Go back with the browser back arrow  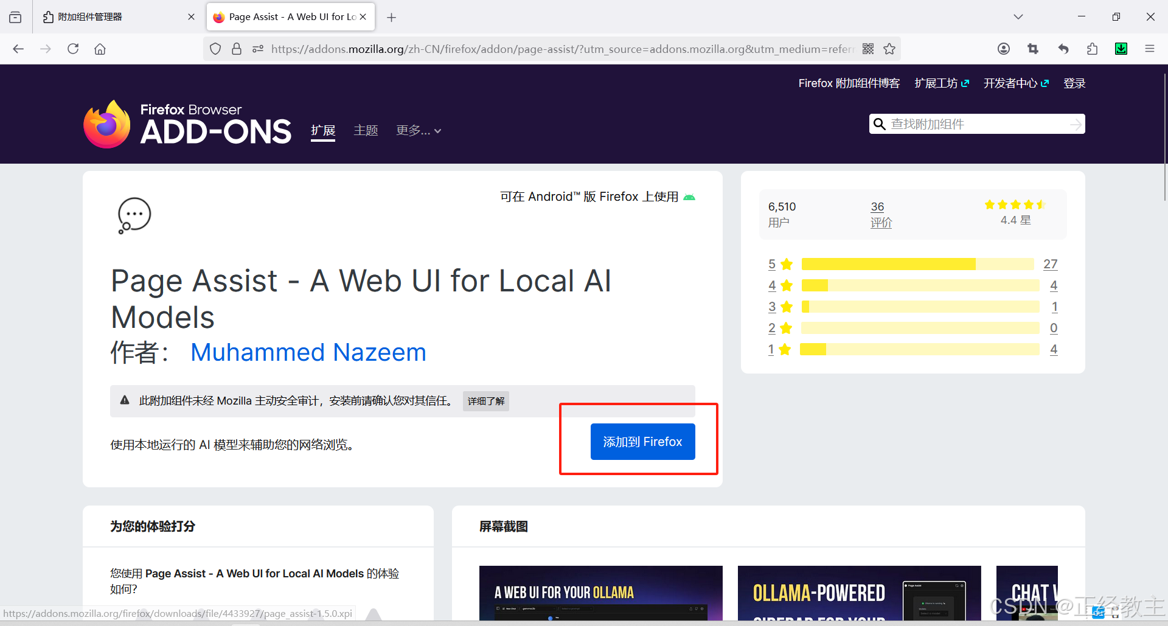(18, 49)
